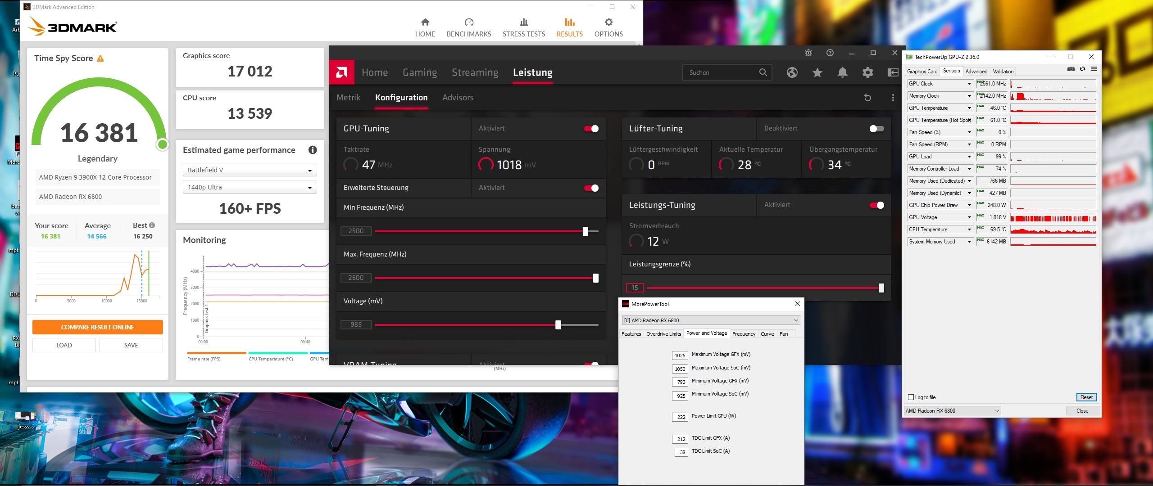Open the three-dot more menu in Konfiguration tab
Viewport: 1153px width, 486px height.
[x=893, y=98]
